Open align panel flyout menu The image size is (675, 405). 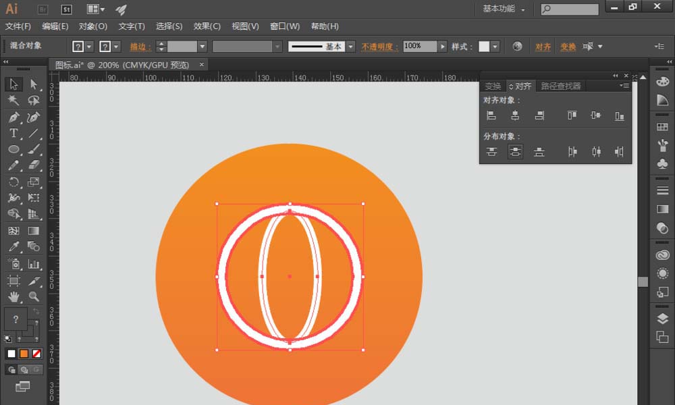click(624, 86)
